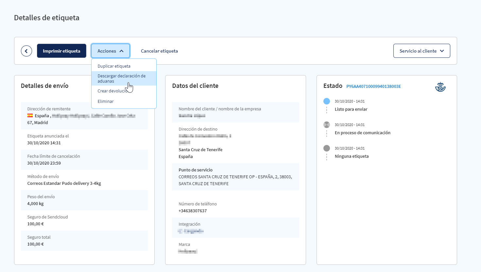Viewport: 481px width, 272px height.
Task: Click the 'Marca' label
Action: (x=184, y=245)
